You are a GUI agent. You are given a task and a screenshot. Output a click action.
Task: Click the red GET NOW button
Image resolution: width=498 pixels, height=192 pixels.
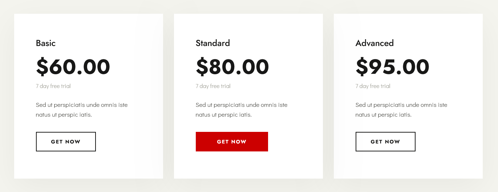(232, 142)
